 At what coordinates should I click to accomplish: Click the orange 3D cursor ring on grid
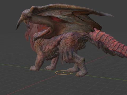pyautogui.click(x=64, y=73)
